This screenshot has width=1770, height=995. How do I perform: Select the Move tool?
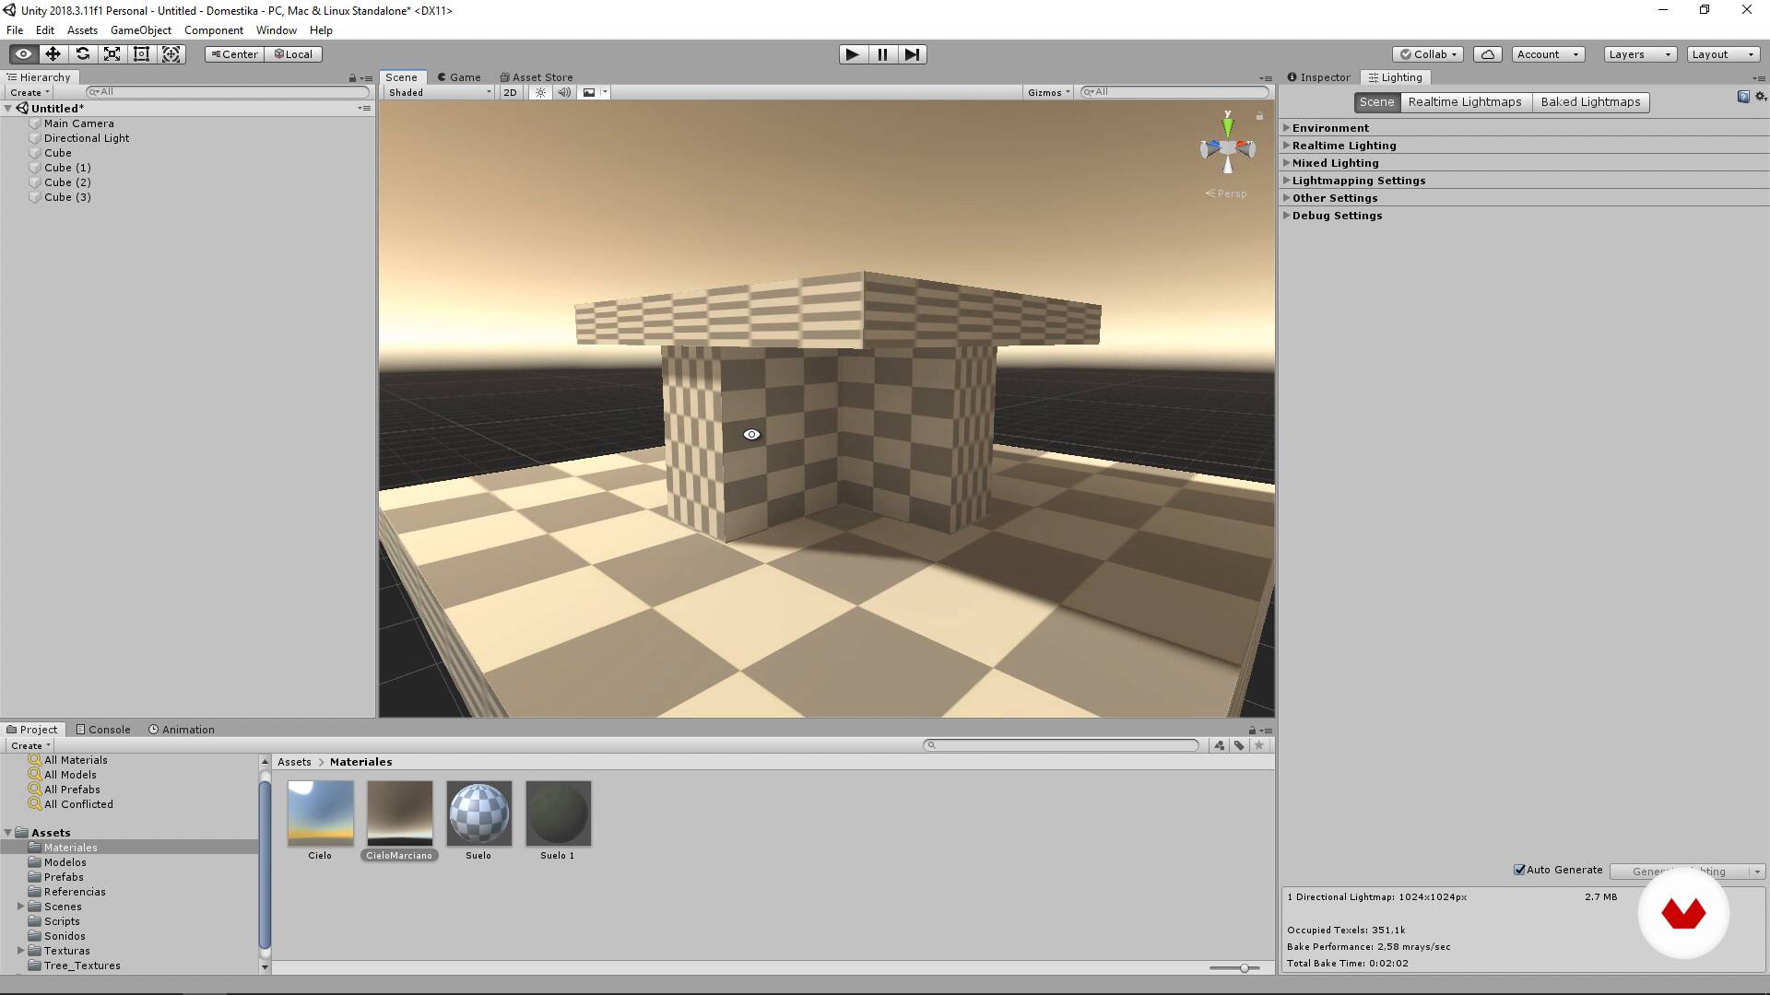[x=53, y=54]
